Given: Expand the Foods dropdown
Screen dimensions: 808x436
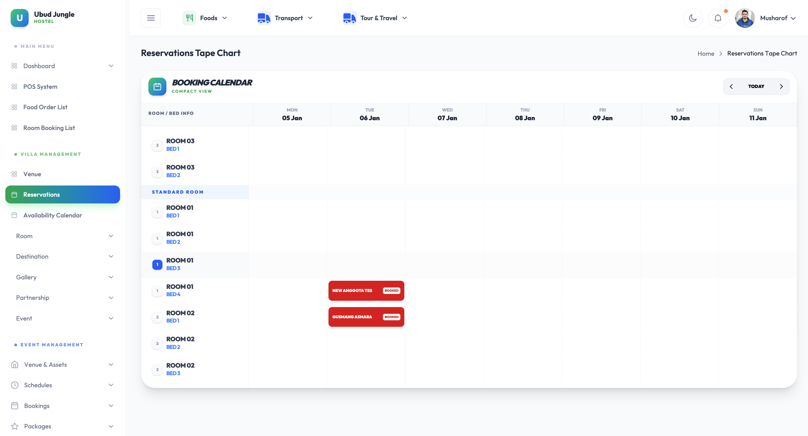Looking at the screenshot, I should click(x=224, y=18).
